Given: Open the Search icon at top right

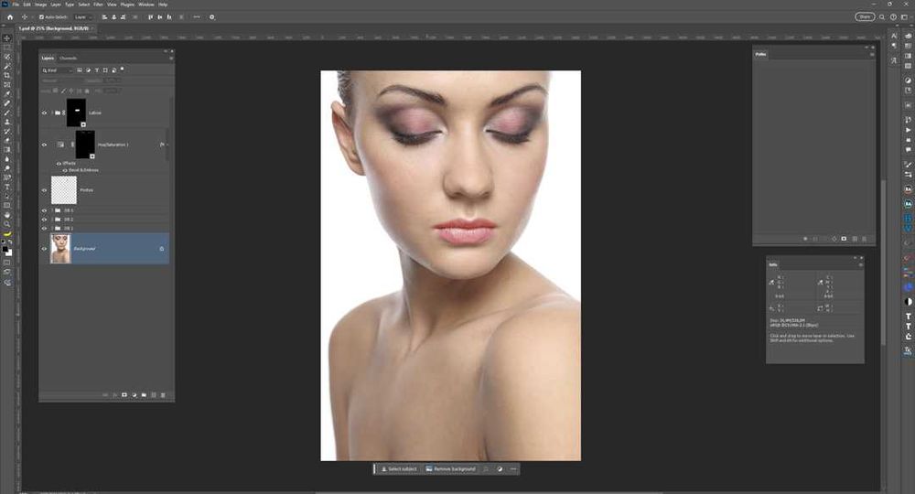Looking at the screenshot, I should (882, 16).
